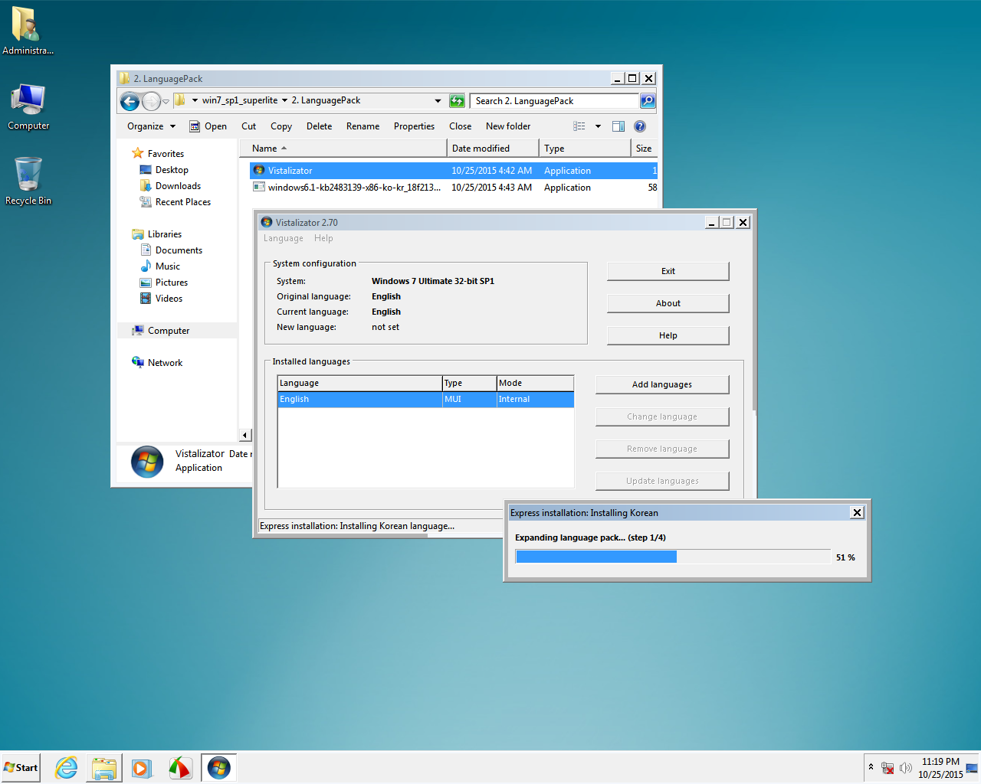Toggle the preview pane icon

(x=618, y=126)
